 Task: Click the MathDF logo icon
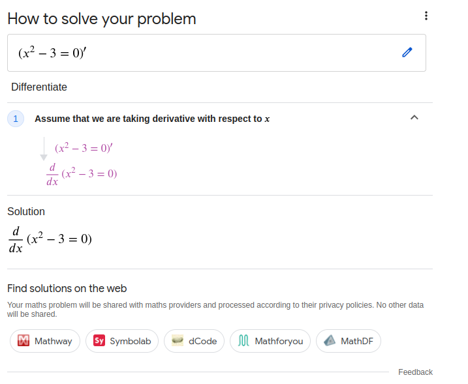(x=330, y=341)
